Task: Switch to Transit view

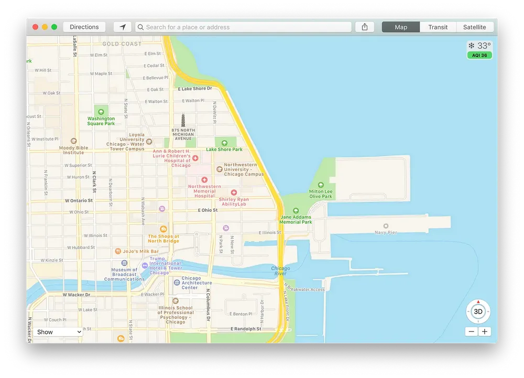Action: 438,27
